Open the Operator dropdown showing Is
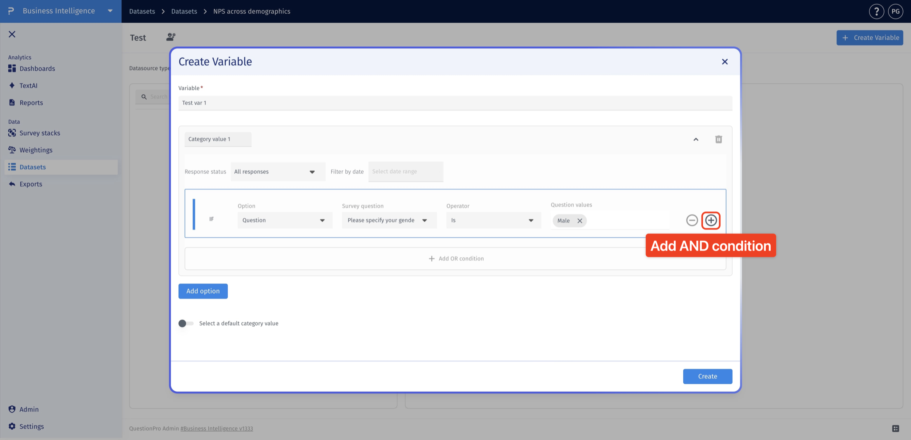The image size is (911, 440). [x=493, y=220]
